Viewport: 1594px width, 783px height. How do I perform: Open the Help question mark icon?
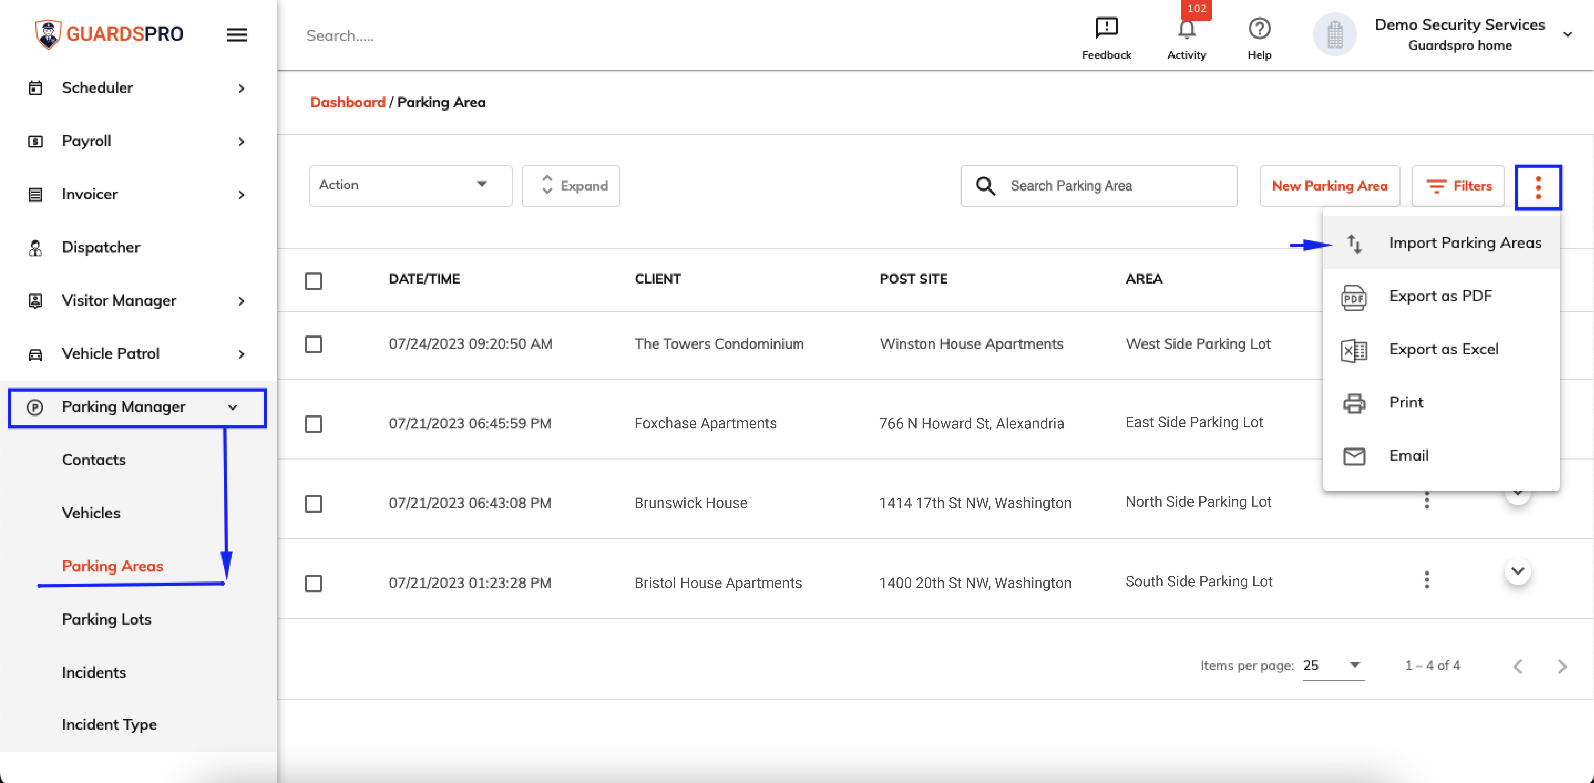pyautogui.click(x=1259, y=28)
